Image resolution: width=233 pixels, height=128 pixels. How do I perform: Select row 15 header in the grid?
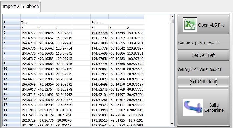(11, 94)
